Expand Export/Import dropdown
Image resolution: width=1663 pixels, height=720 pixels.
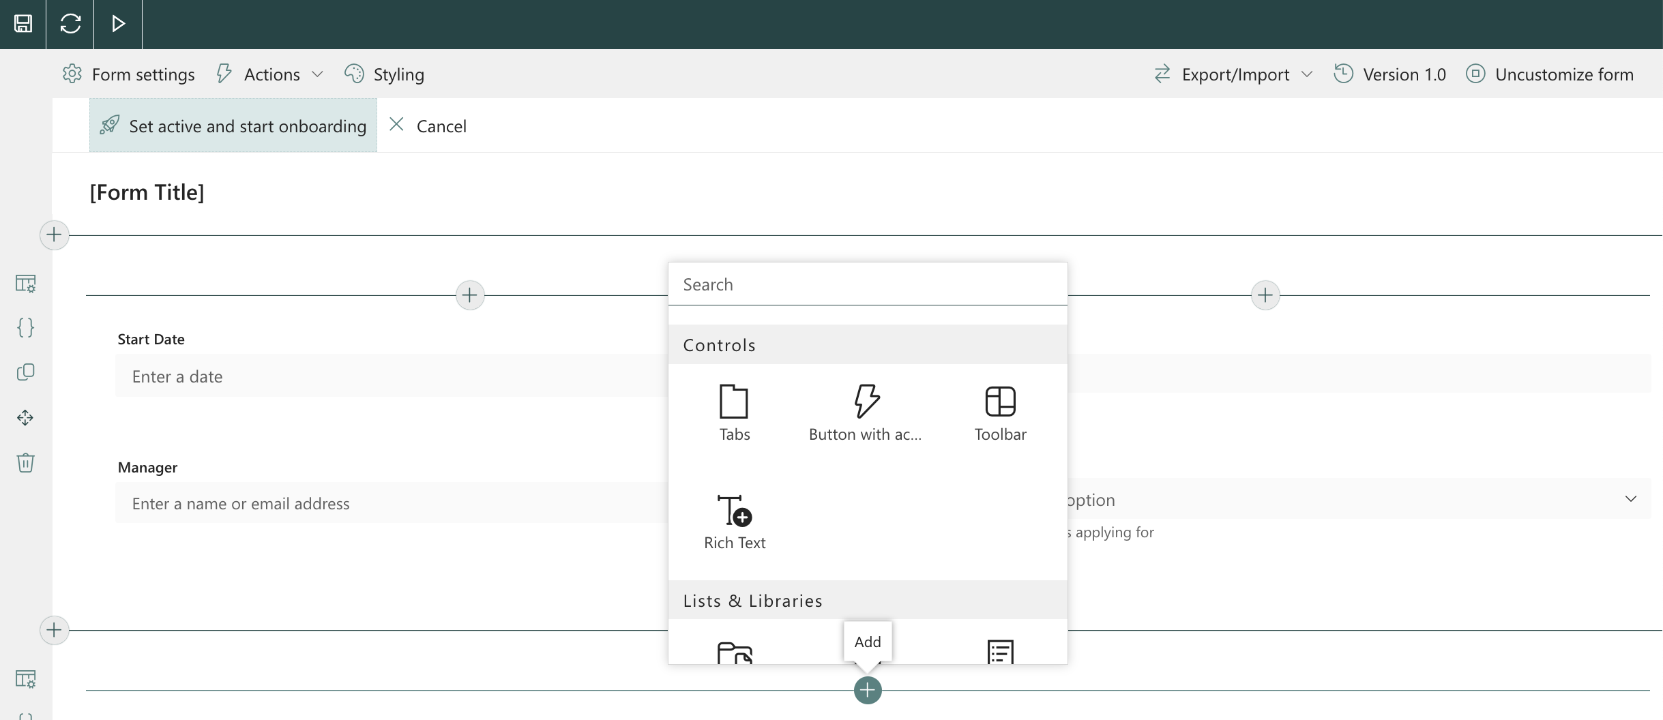(1233, 74)
